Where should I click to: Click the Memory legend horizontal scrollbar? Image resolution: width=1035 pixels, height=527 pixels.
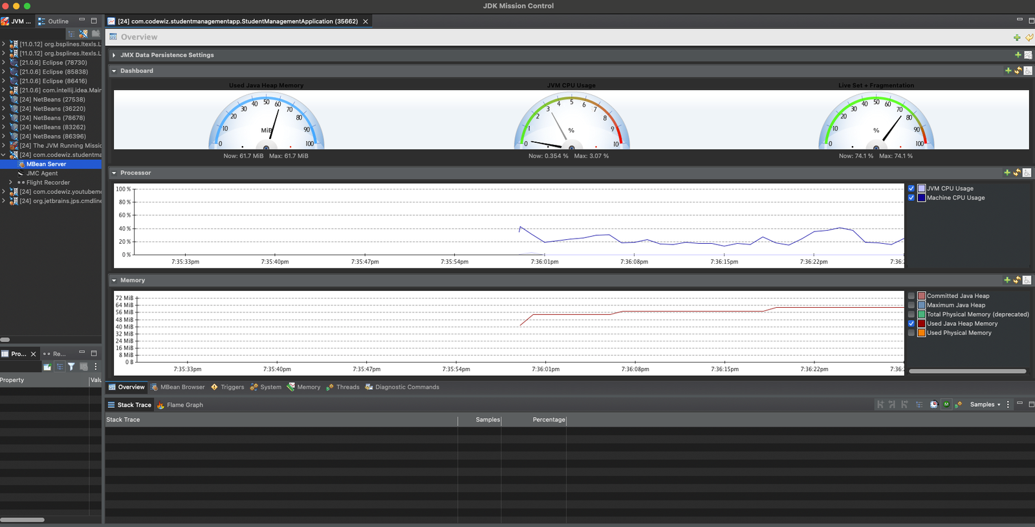coord(967,371)
